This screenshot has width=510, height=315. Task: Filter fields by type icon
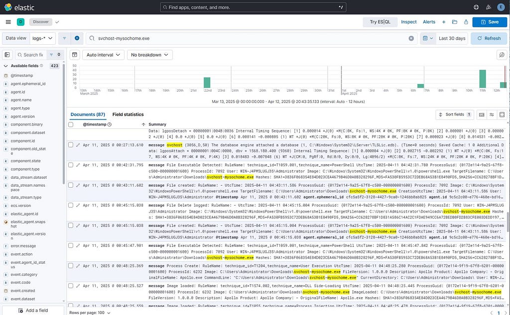(x=51, y=55)
